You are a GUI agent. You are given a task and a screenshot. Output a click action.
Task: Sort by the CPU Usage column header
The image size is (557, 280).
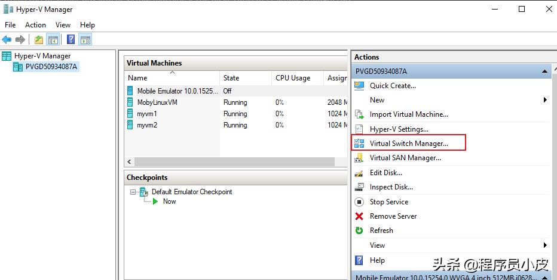click(x=298, y=78)
